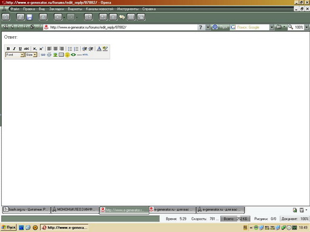
Task: Click the clock showing 18:49 in tray
Action: (303, 228)
